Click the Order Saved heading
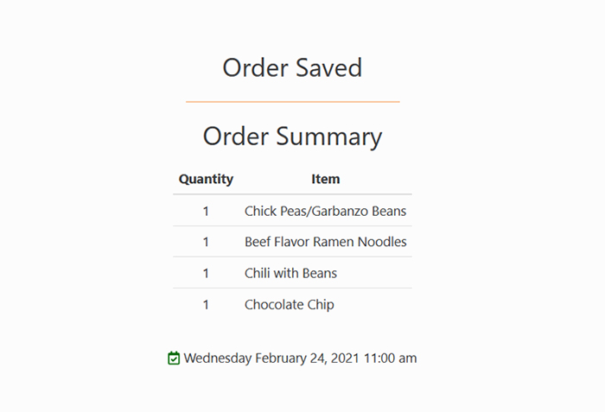605x412 pixels. tap(292, 68)
